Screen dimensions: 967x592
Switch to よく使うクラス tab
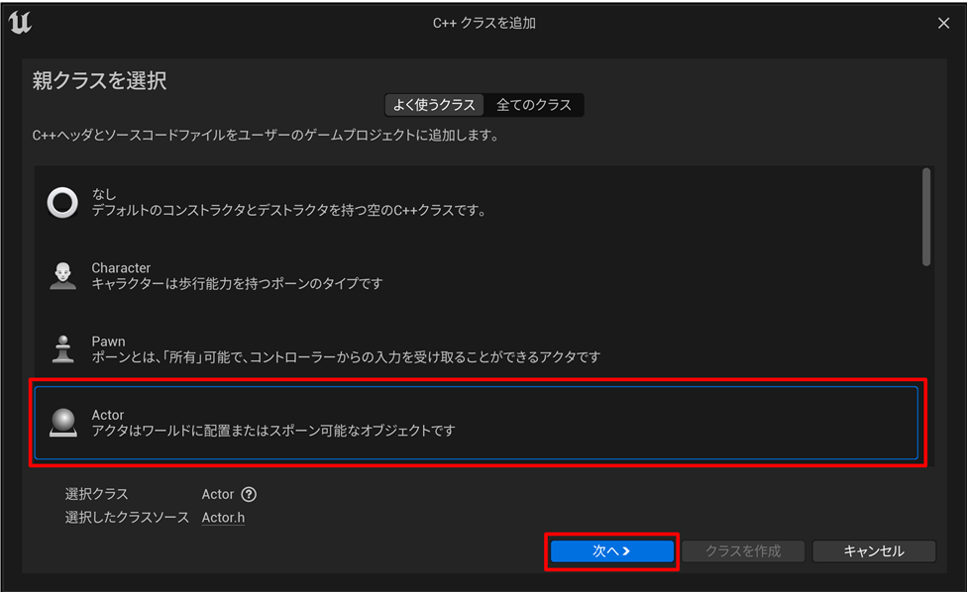[x=434, y=105]
